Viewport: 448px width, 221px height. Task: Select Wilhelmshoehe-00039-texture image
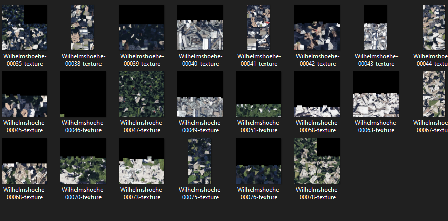tap(141, 27)
